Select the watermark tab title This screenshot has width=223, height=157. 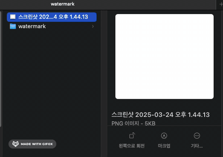(x=63, y=4)
